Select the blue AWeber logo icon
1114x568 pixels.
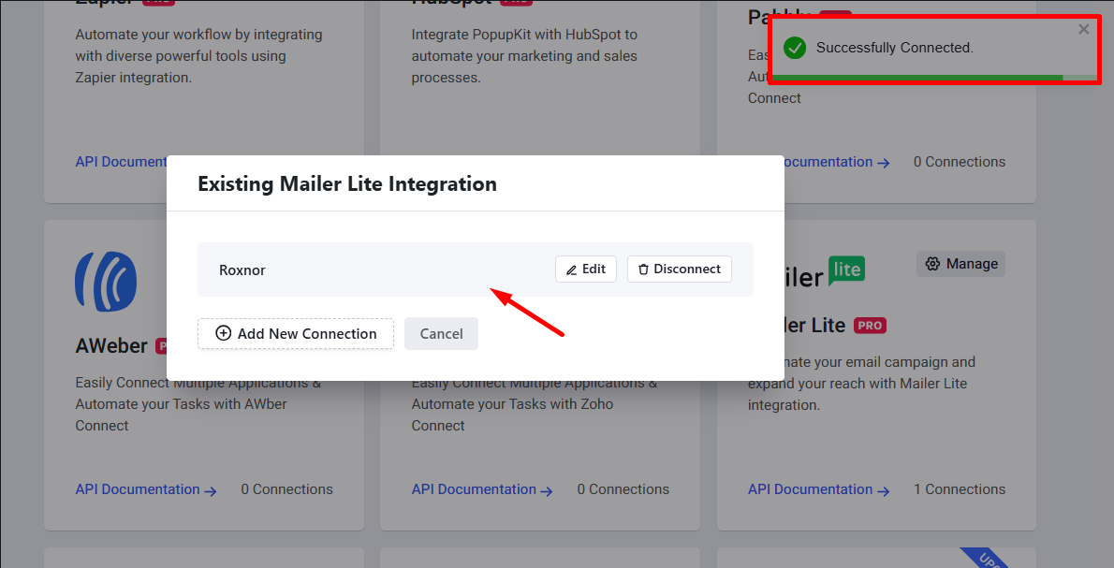coord(105,281)
